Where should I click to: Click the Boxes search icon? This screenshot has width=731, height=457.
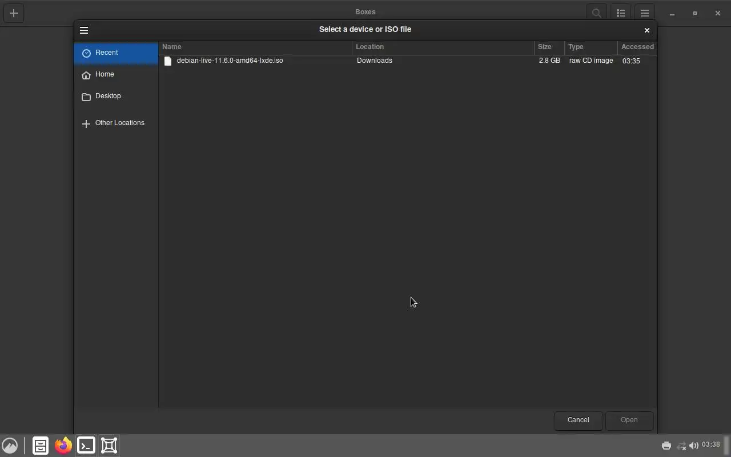(597, 13)
